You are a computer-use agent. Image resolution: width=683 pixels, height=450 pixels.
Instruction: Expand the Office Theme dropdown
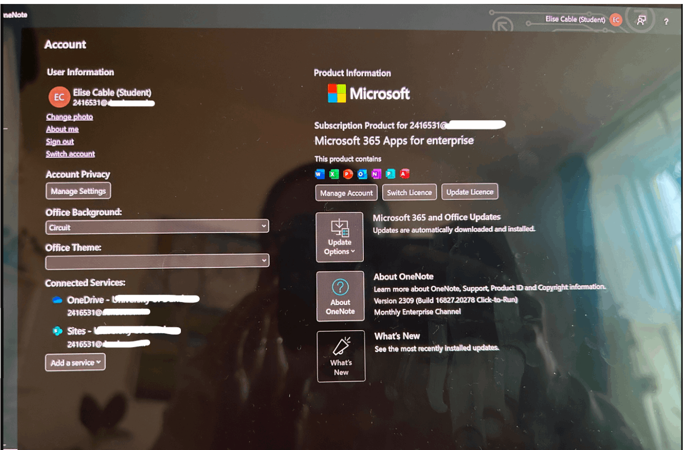(x=157, y=261)
